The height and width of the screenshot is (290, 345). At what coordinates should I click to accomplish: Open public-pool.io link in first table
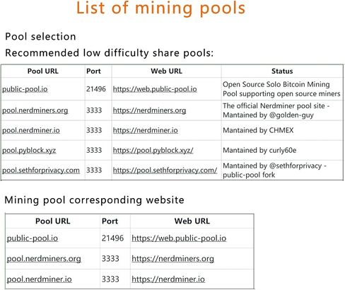pyautogui.click(x=25, y=89)
